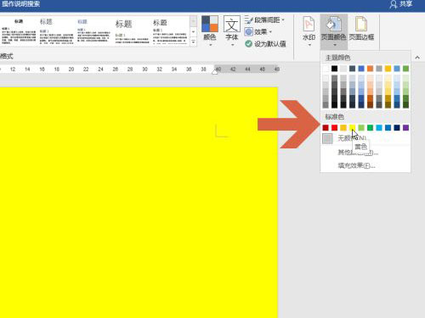This screenshot has width=425, height=318.
Task: Open the 其他颜色 more colors option
Action: 365,153
